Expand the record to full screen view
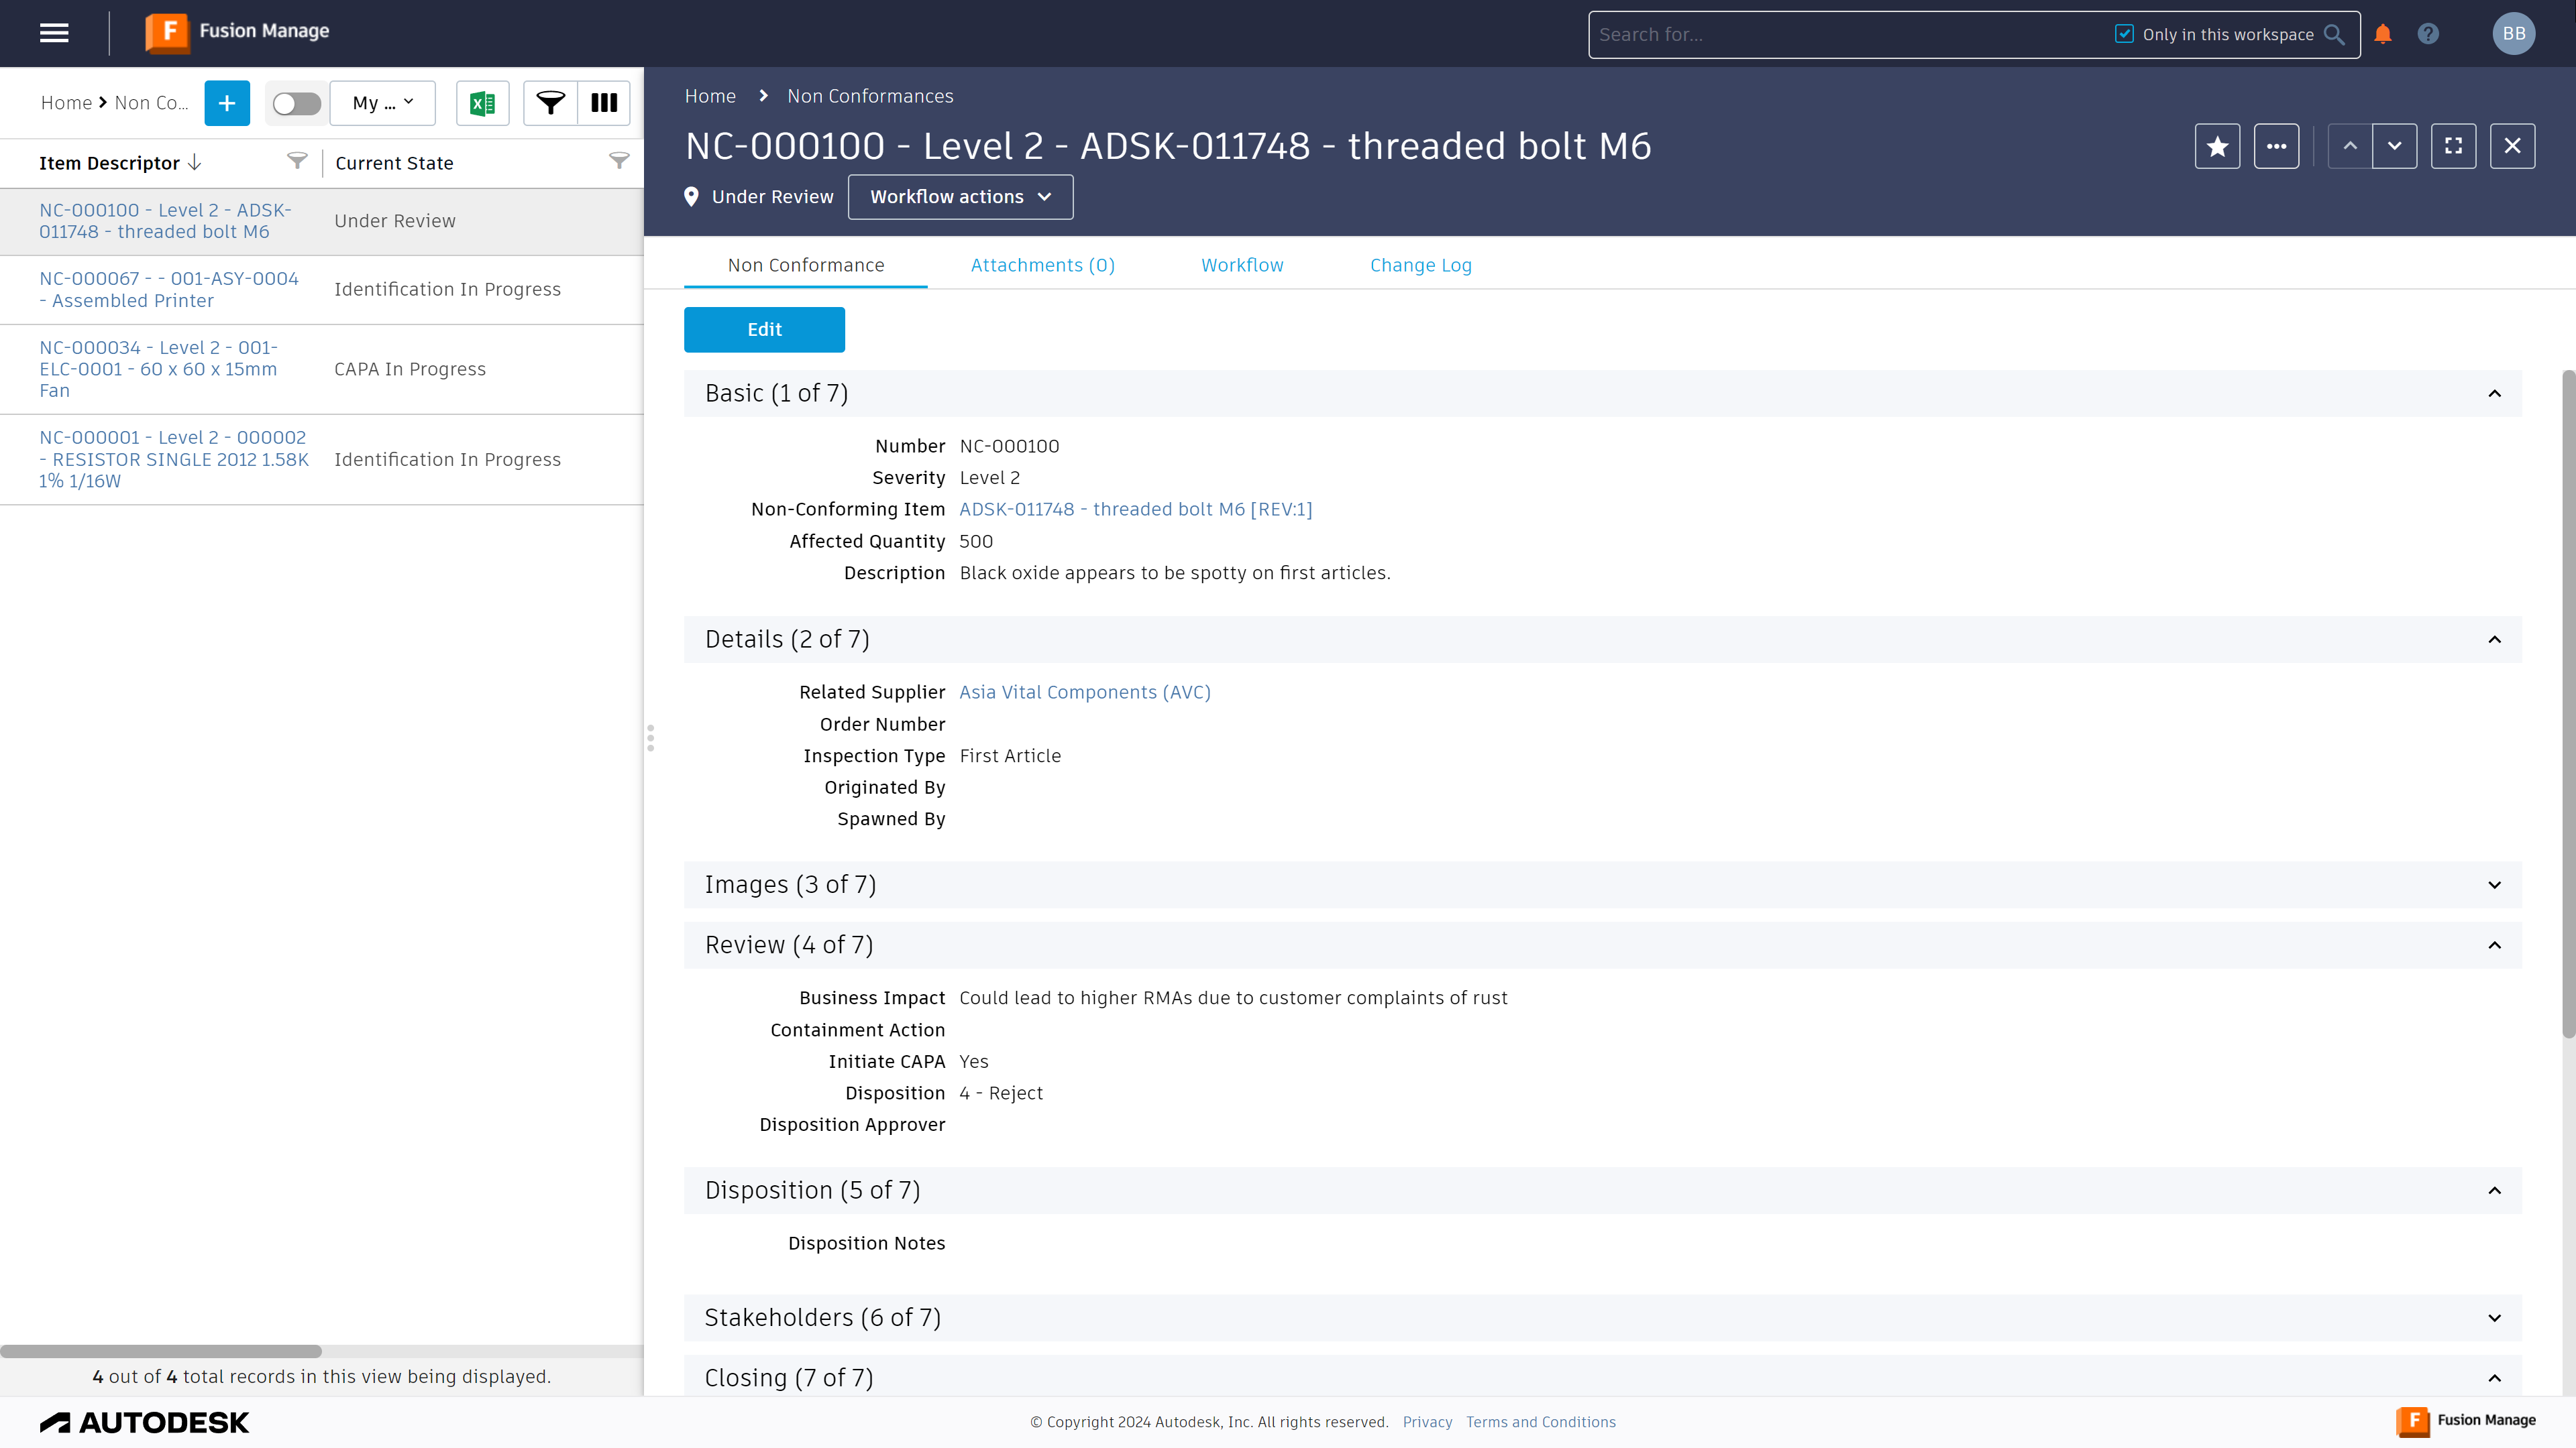The width and height of the screenshot is (2576, 1448). [2454, 146]
